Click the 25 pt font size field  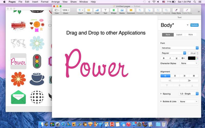tap(192, 53)
